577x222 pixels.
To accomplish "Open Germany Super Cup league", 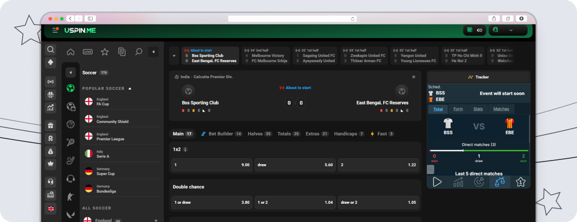I will click(x=121, y=171).
